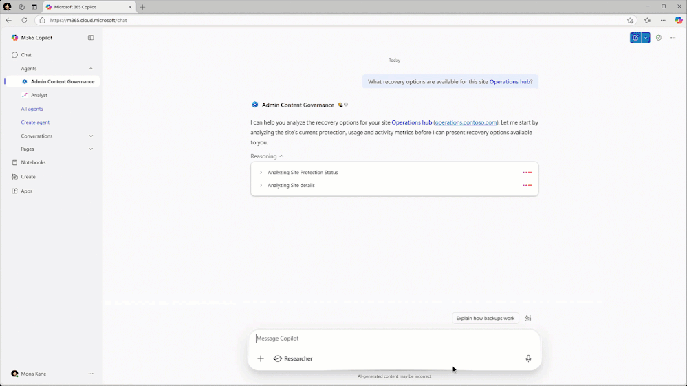Click Explain how backups work suggestion
This screenshot has height=386, width=687.
click(x=485, y=318)
